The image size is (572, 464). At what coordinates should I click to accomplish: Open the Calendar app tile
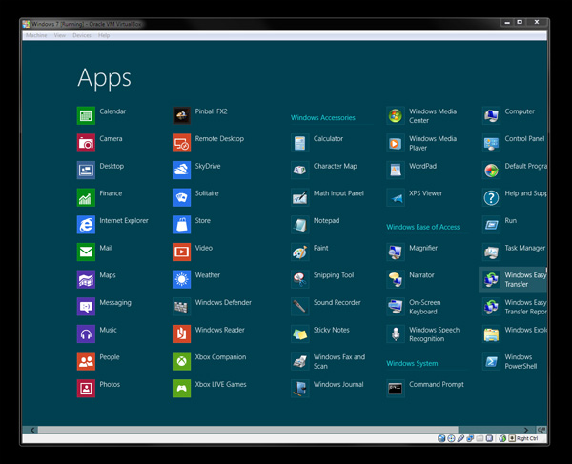87,116
